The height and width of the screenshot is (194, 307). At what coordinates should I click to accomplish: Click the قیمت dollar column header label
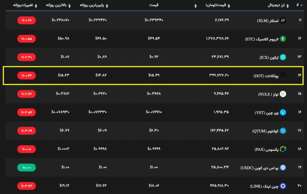point(154,5)
